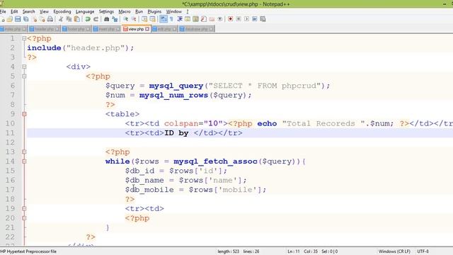The width and height of the screenshot is (453, 255).
Task: Click line number 11 in the margin
Action: pyautogui.click(x=10, y=133)
